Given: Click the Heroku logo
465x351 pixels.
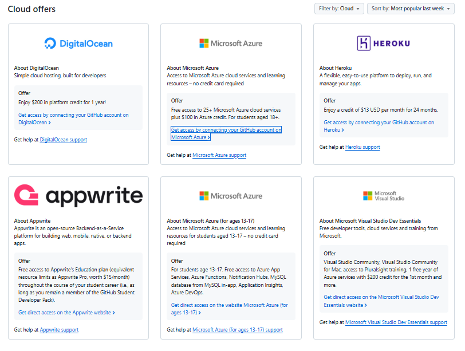Looking at the screenshot, I should pos(384,44).
